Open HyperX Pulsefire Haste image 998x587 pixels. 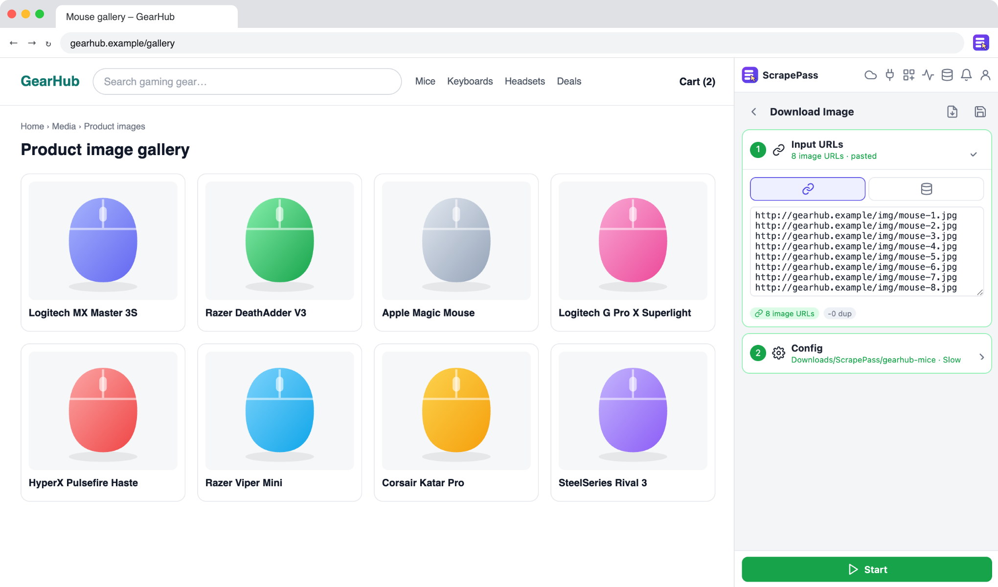pyautogui.click(x=103, y=411)
